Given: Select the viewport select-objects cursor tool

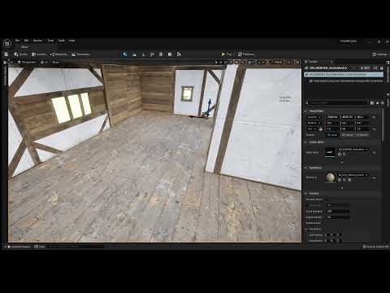Looking at the screenshot, I should (216, 62).
